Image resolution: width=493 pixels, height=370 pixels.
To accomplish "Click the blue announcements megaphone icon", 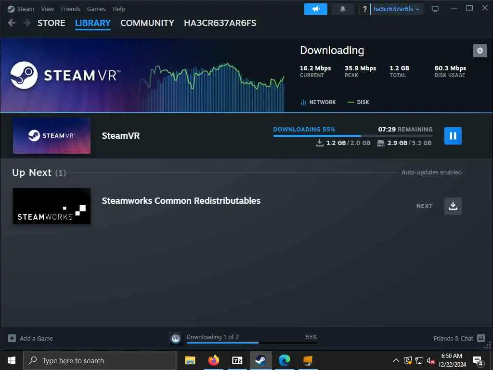I will pyautogui.click(x=316, y=9).
